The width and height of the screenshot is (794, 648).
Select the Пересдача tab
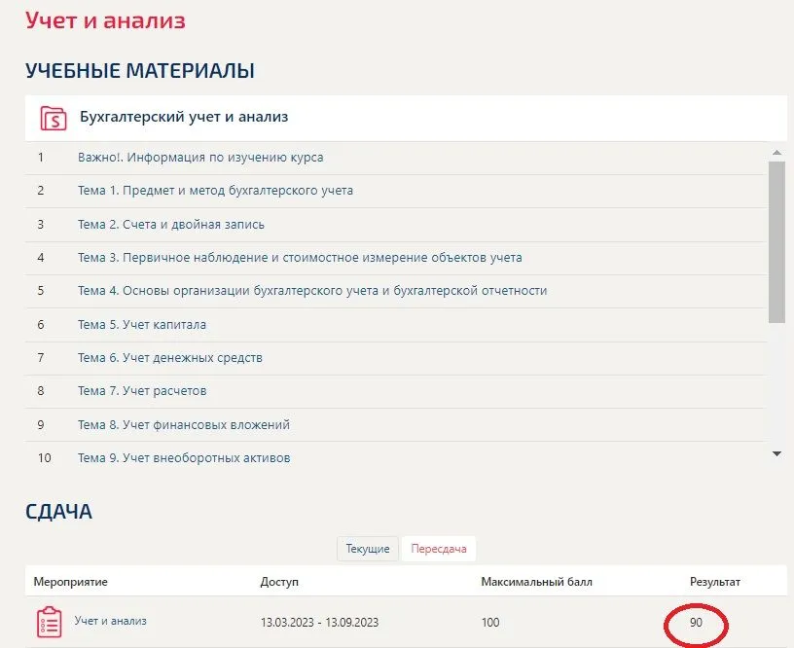pos(438,549)
